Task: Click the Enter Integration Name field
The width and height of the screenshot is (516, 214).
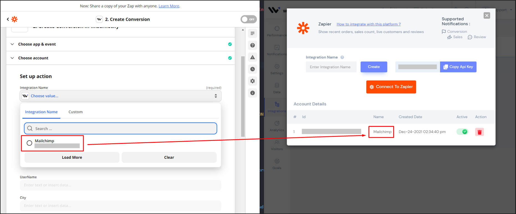Action: tap(331, 67)
